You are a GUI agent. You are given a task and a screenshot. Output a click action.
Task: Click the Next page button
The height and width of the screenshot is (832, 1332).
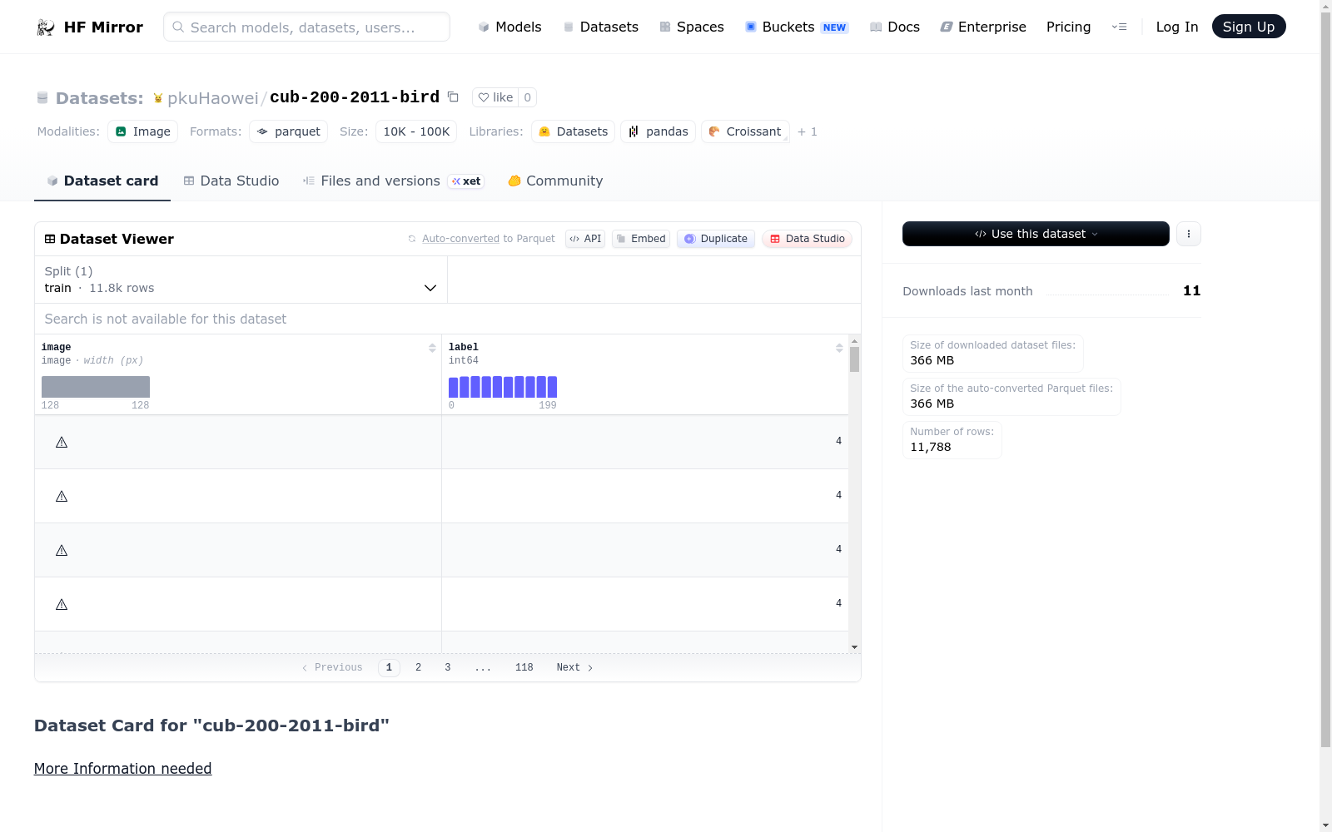click(574, 667)
